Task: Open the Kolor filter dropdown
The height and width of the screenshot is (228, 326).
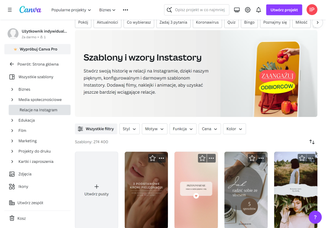Action: [234, 129]
